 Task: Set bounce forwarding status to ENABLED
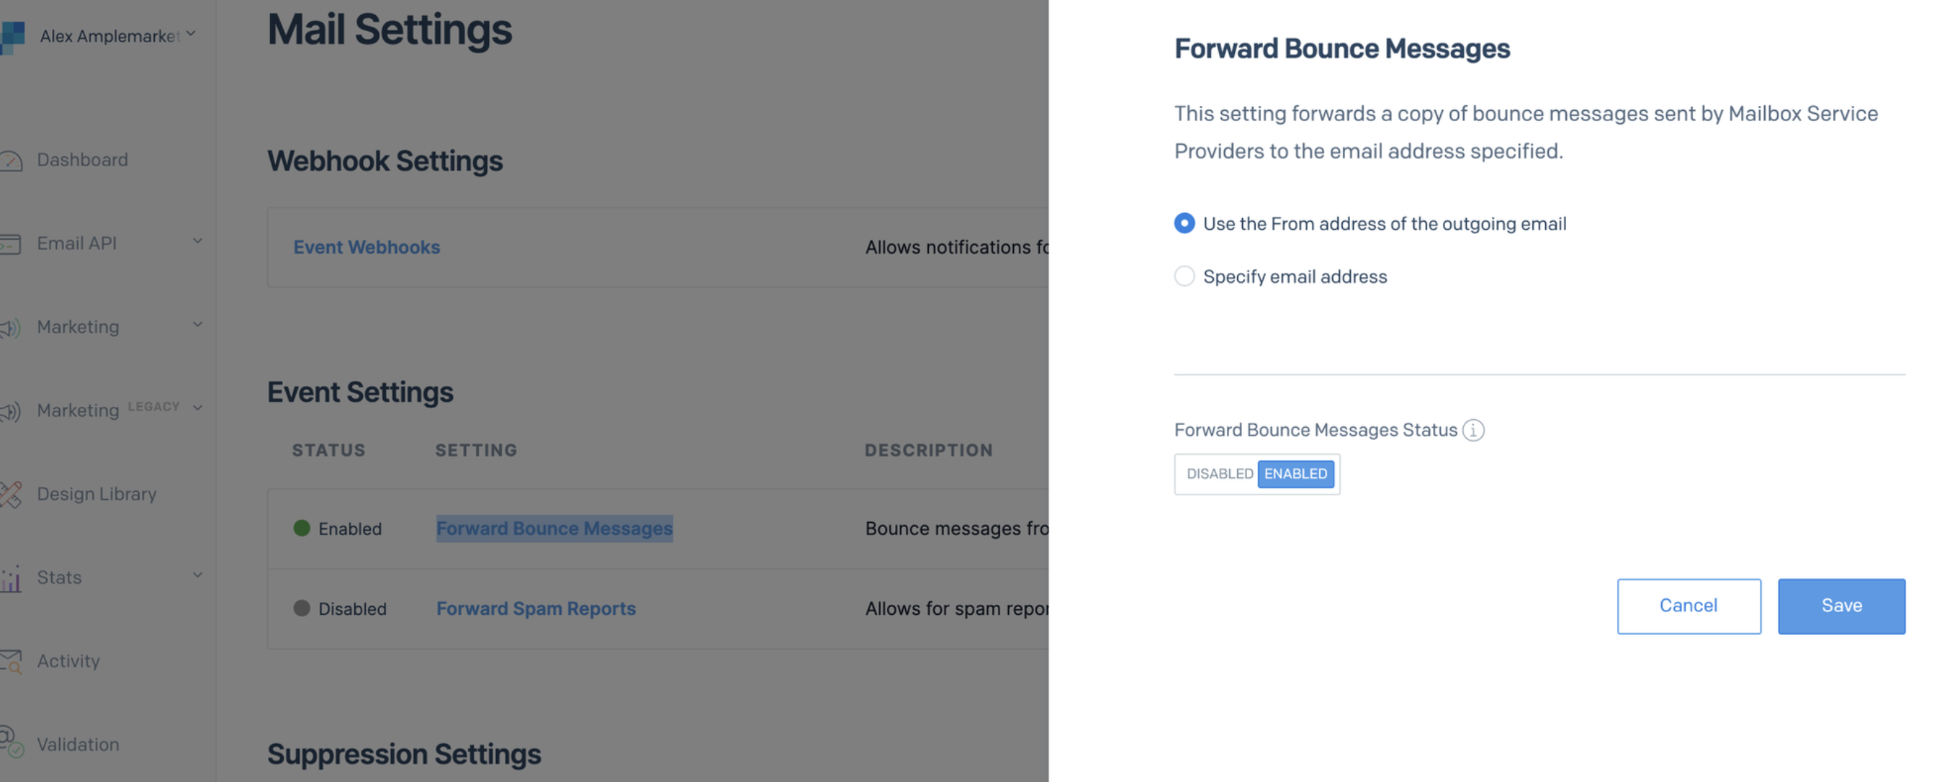pyautogui.click(x=1295, y=475)
